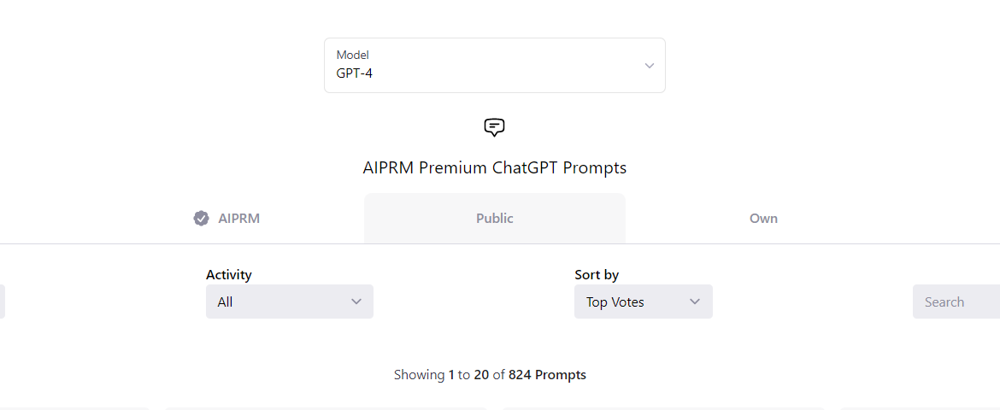Click the Sort by field label
The image size is (1000, 410).
click(x=597, y=275)
